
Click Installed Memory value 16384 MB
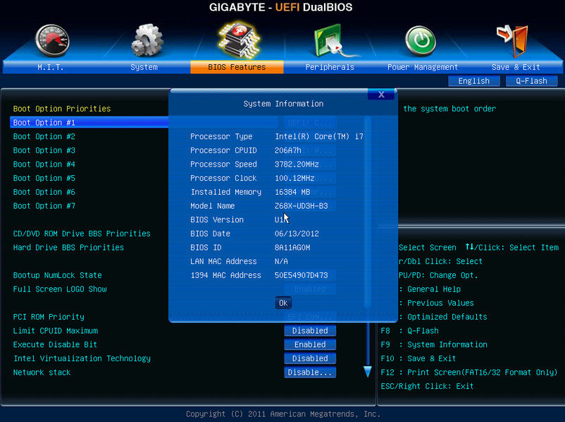pos(292,192)
